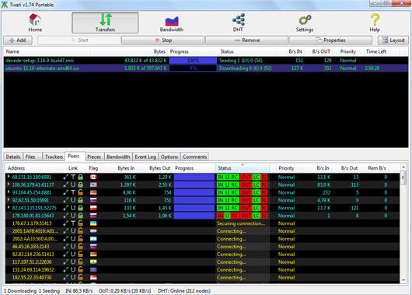Click lock icon for peer 68.151.16.180
Image resolution: width=412 pixels, height=295 pixels.
(80, 177)
